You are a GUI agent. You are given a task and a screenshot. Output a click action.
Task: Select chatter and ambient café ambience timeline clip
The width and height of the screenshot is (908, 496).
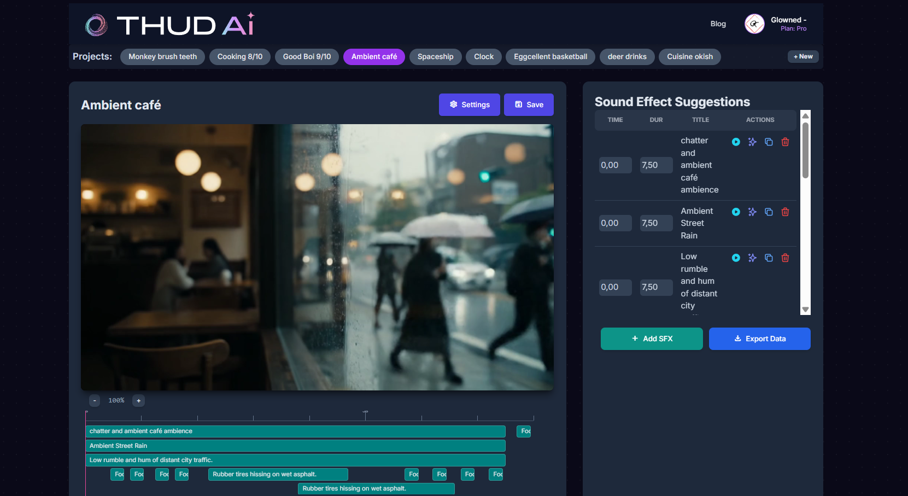click(296, 431)
